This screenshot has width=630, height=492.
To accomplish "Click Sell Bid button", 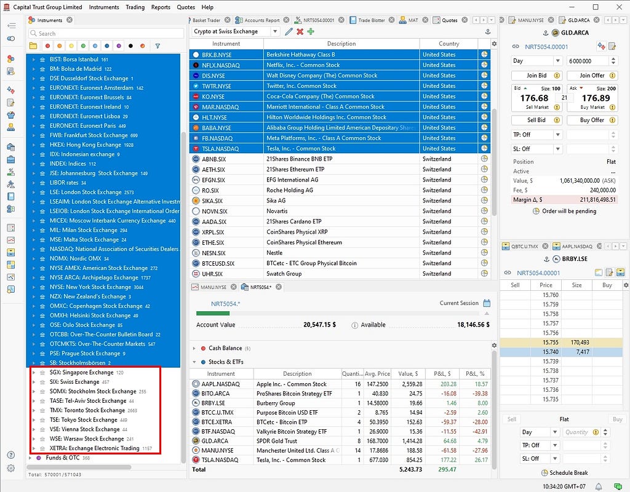I will (536, 120).
